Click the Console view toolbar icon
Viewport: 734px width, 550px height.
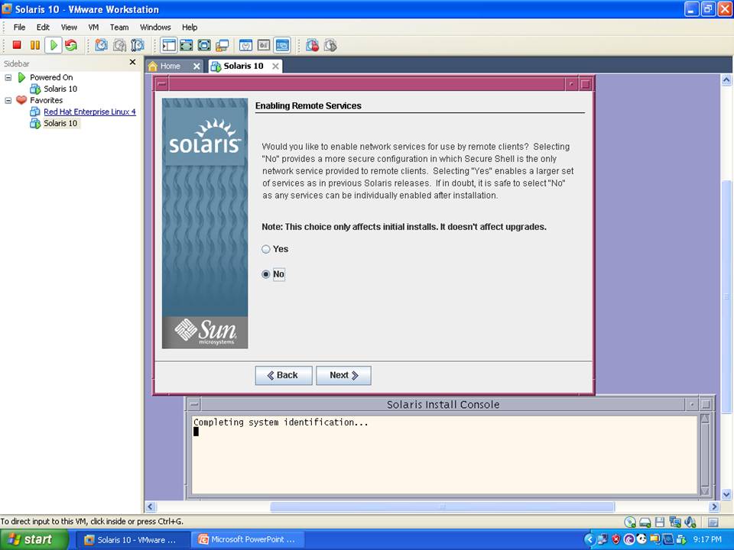282,45
